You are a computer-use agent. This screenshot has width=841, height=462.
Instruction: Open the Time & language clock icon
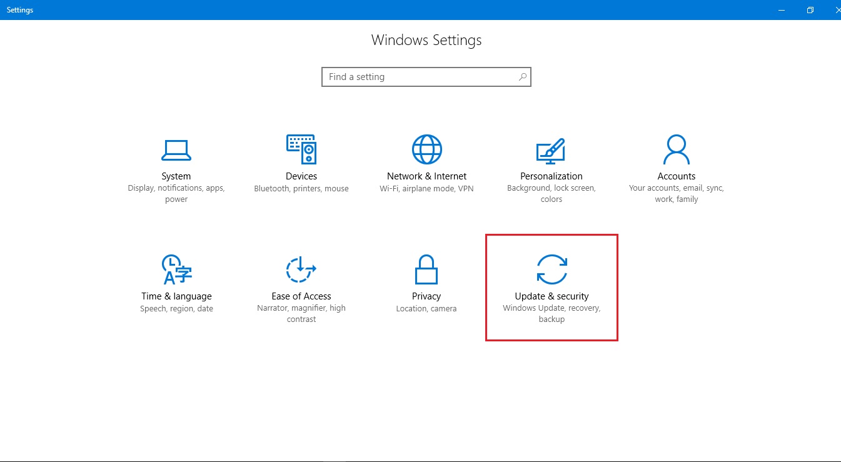click(176, 269)
